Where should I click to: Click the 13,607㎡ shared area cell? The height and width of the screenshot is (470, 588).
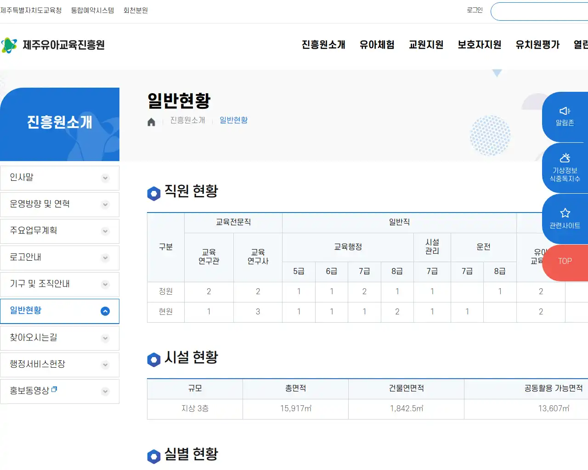click(554, 408)
